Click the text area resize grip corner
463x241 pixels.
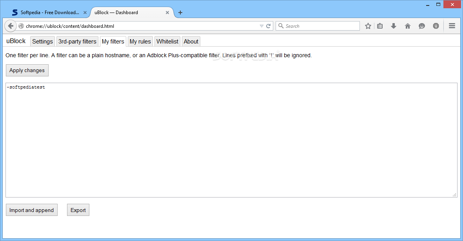pos(454,195)
